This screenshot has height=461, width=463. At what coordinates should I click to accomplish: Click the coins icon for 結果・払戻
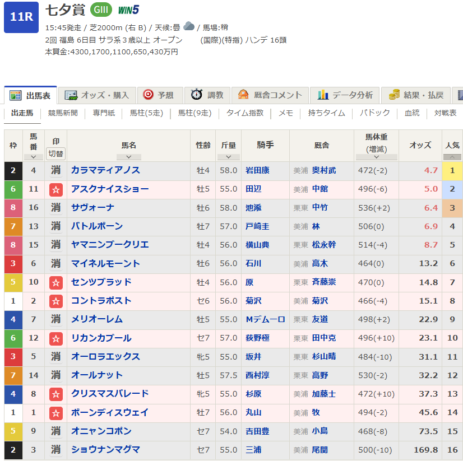[x=394, y=95]
